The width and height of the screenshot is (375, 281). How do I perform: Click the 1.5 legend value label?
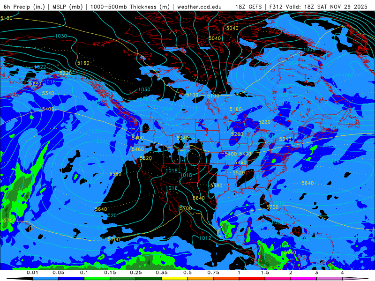[x=265, y=273]
